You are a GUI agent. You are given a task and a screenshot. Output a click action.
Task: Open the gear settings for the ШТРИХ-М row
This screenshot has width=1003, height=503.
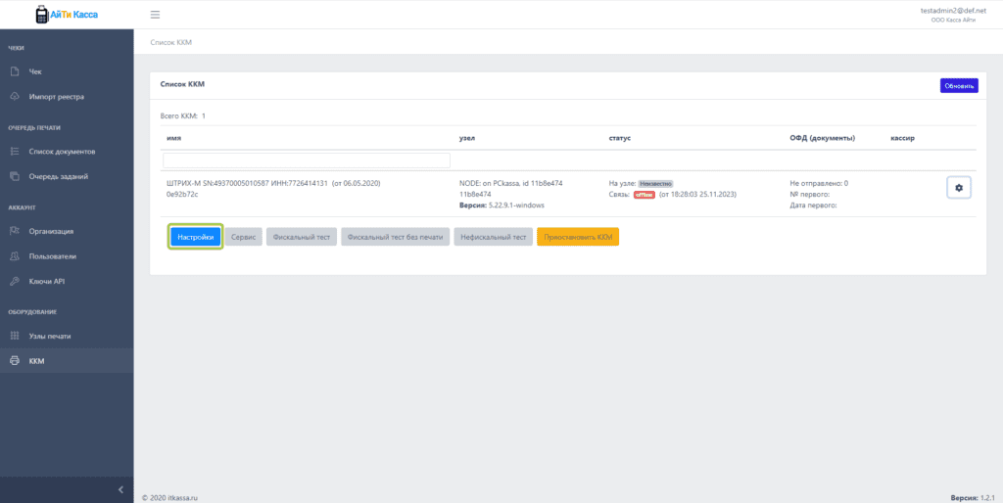[958, 188]
